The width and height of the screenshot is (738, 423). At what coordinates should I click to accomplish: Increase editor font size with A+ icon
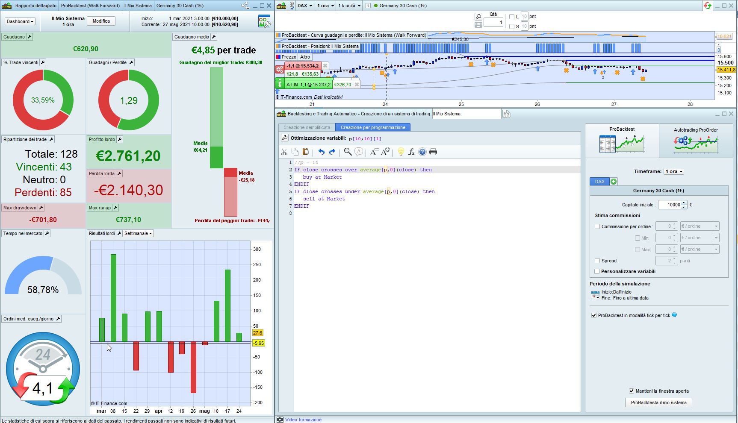pyautogui.click(x=385, y=152)
